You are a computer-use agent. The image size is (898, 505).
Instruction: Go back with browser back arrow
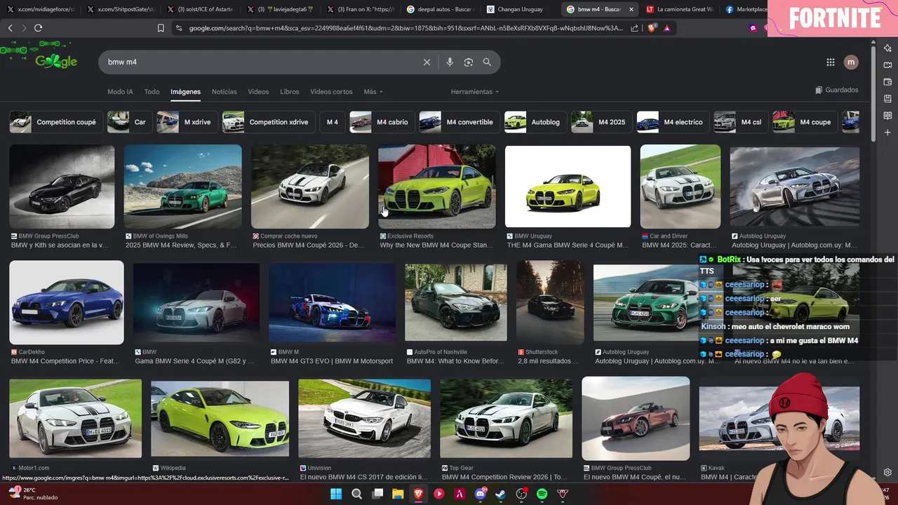[10, 28]
